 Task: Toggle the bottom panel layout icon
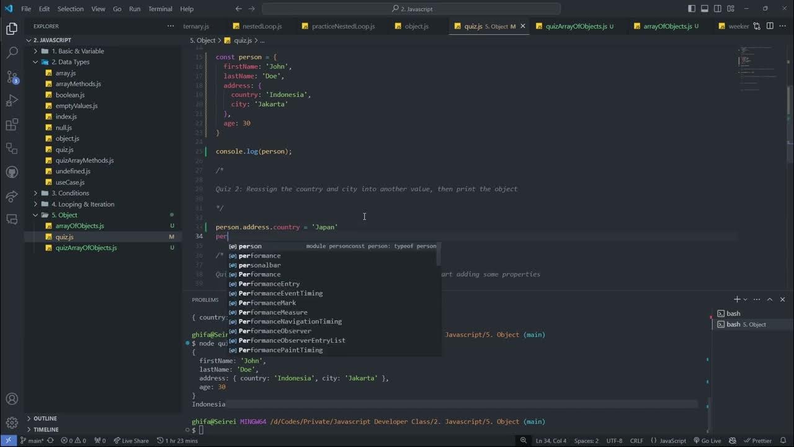coord(705,9)
